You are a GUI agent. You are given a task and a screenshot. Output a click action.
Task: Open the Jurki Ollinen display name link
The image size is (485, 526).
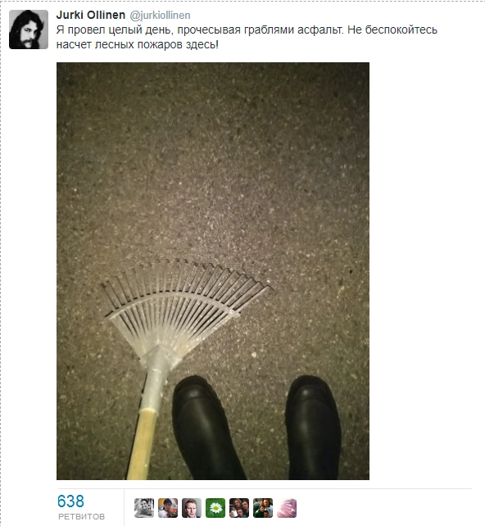point(91,15)
